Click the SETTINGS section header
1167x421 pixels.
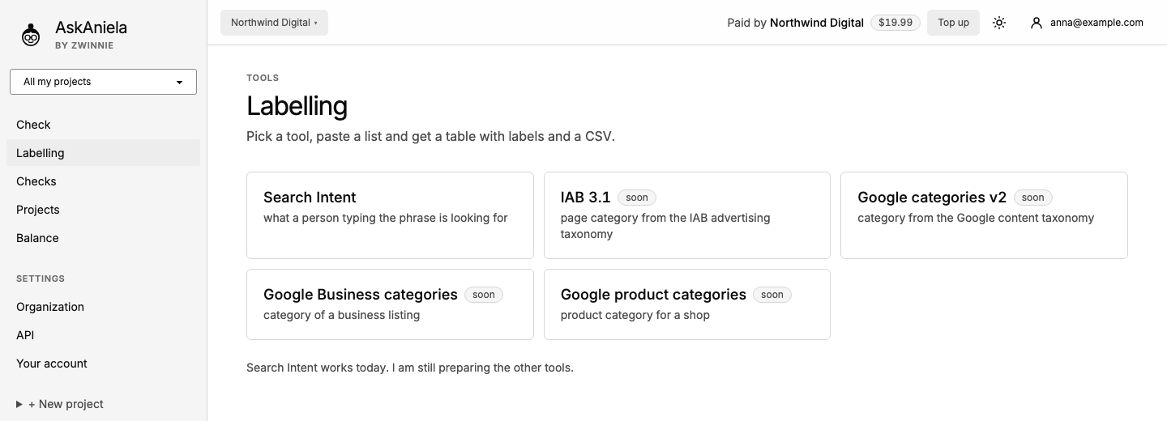tap(41, 279)
